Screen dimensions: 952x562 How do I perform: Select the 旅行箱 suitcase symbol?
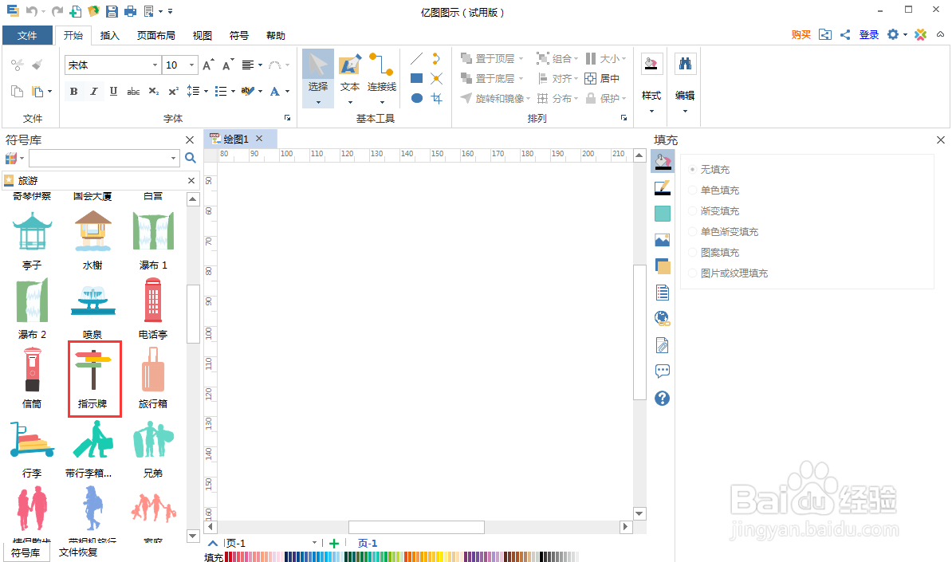click(x=153, y=378)
